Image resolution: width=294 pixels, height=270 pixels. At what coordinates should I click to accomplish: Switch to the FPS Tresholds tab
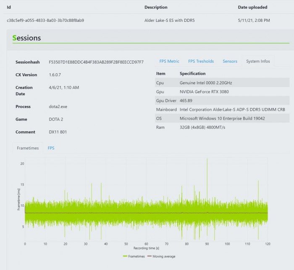click(201, 62)
